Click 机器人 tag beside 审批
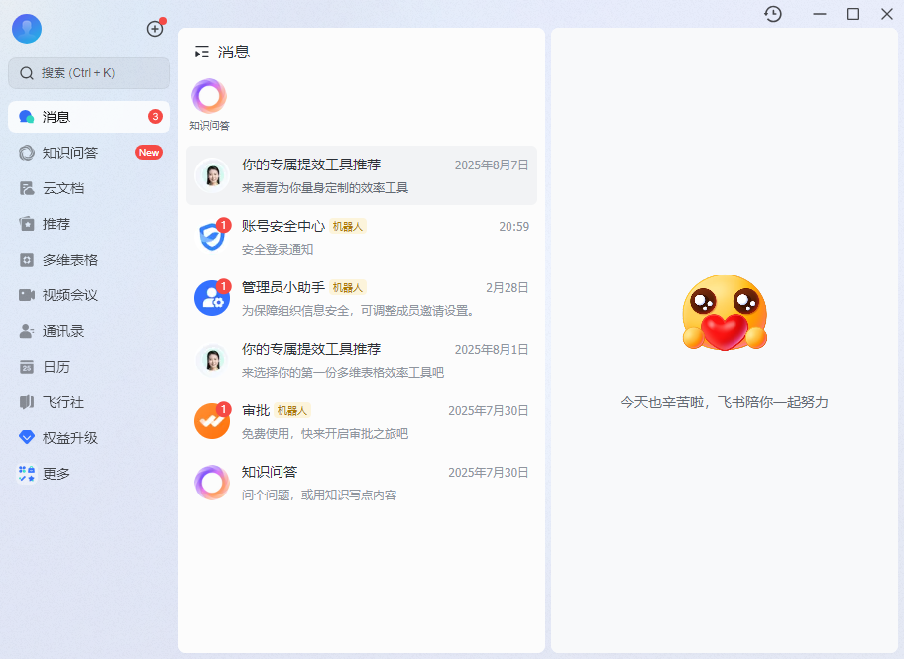The width and height of the screenshot is (904, 659). point(292,410)
